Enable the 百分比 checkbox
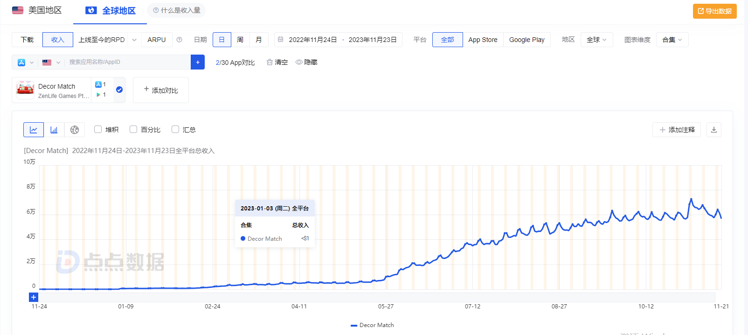This screenshot has width=748, height=335. pos(133,129)
